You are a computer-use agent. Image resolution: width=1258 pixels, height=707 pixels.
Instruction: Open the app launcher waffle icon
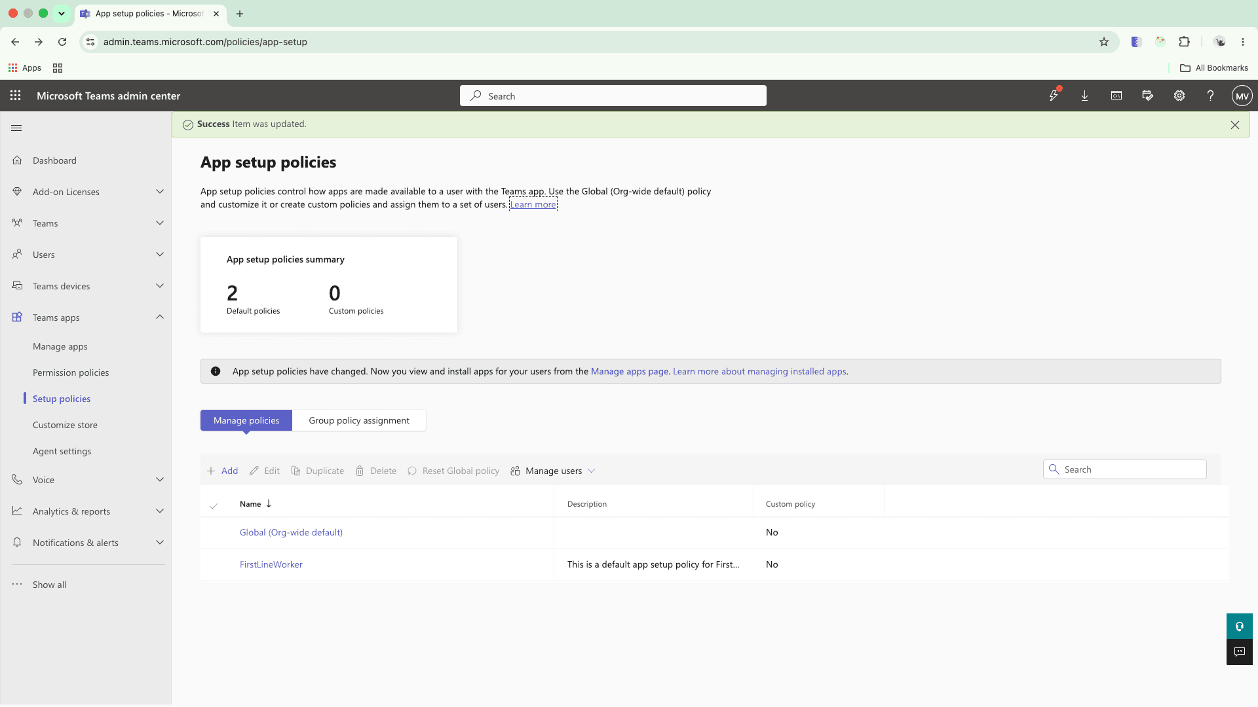coord(16,96)
